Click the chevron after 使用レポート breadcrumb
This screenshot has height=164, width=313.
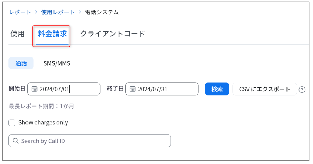point(80,12)
